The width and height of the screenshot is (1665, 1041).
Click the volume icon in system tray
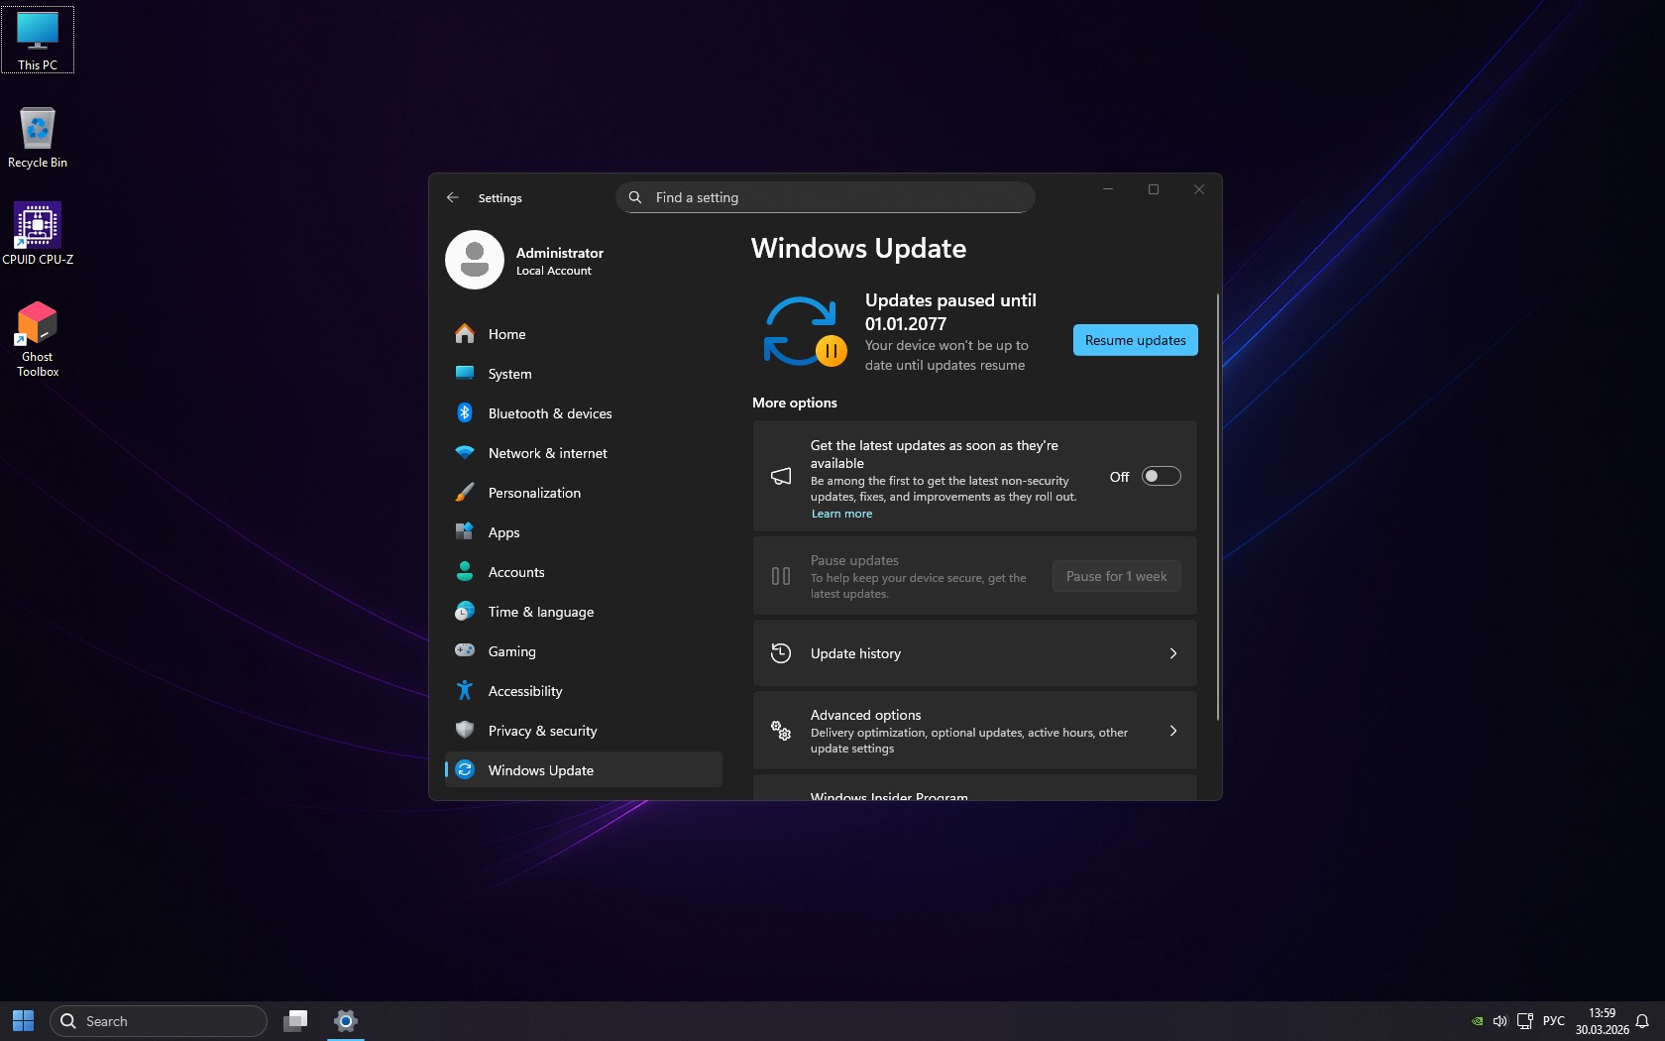[1499, 1021]
